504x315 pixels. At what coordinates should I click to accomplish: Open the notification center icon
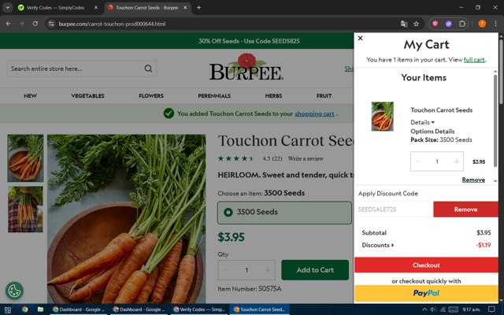pyautogui.click(x=491, y=309)
